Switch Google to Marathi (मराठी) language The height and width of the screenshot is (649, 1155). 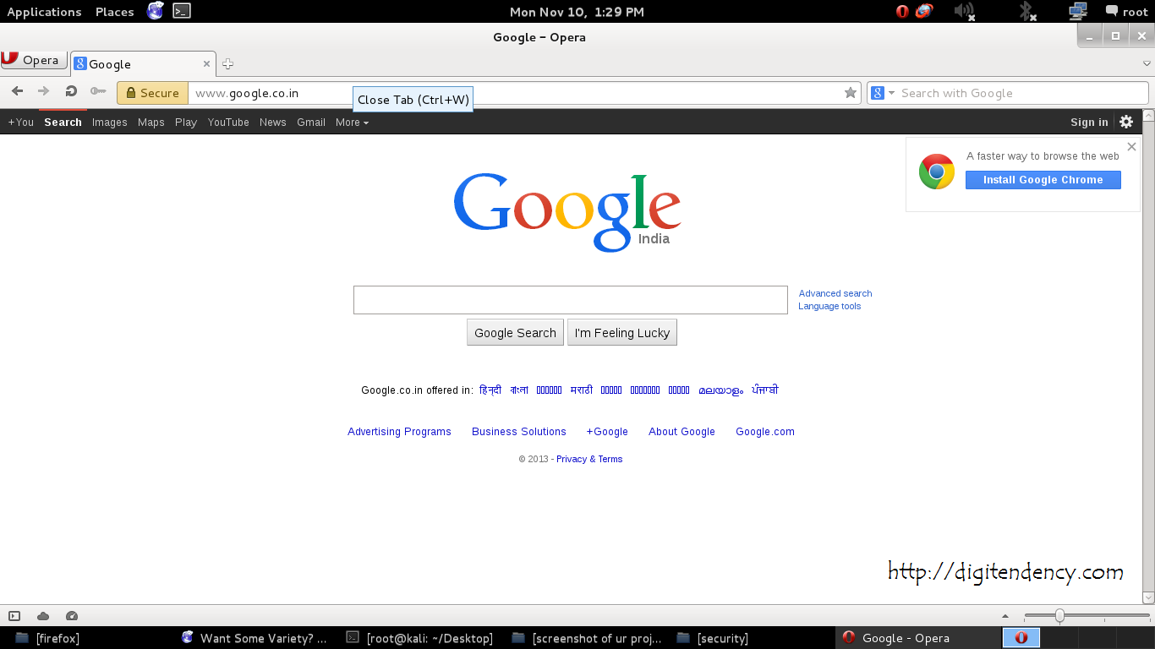582,390
